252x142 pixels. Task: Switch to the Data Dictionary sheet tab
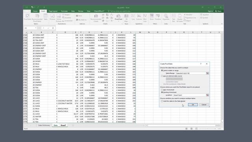pyautogui.click(x=44, y=125)
